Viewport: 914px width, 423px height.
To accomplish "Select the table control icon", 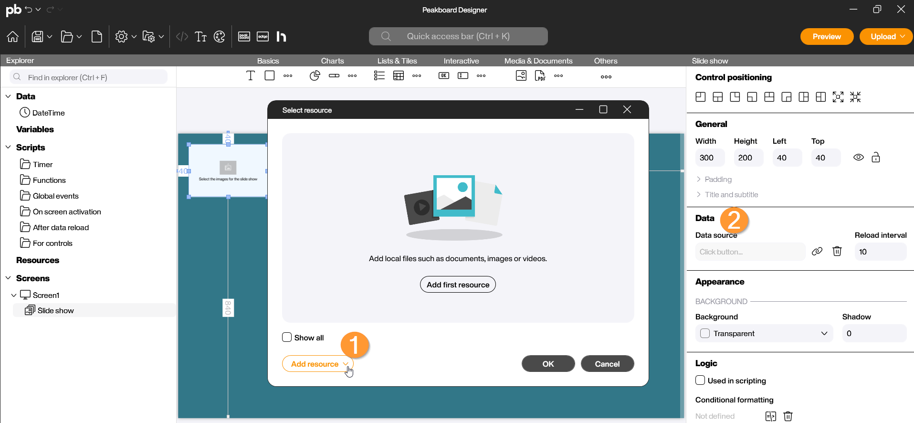I will 399,76.
